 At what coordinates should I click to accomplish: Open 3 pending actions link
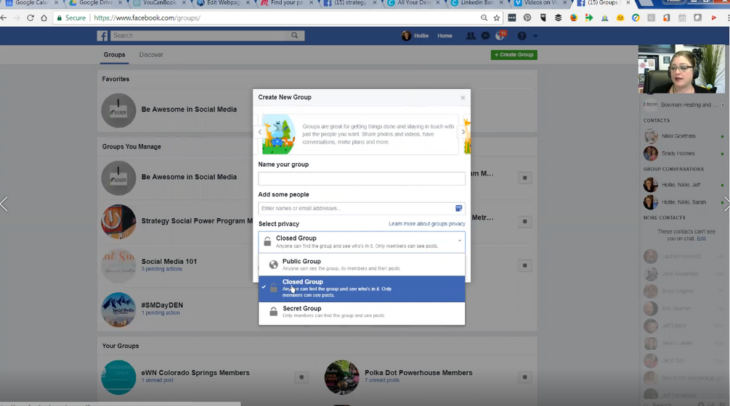tap(161, 269)
